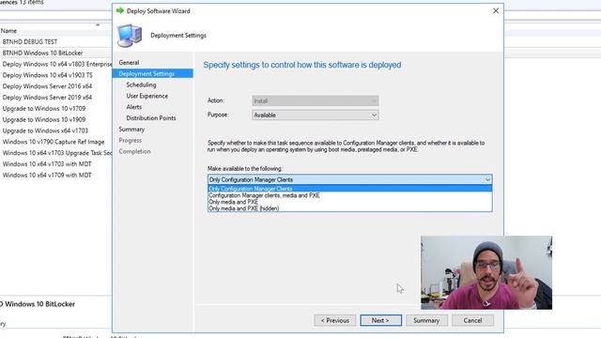This screenshot has width=601, height=338.
Task: Choose Only media and PXE (hidden) option
Action: pyautogui.click(x=349, y=208)
